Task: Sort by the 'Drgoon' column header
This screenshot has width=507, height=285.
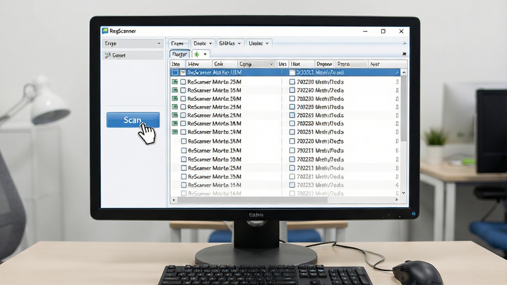Action: (x=324, y=64)
